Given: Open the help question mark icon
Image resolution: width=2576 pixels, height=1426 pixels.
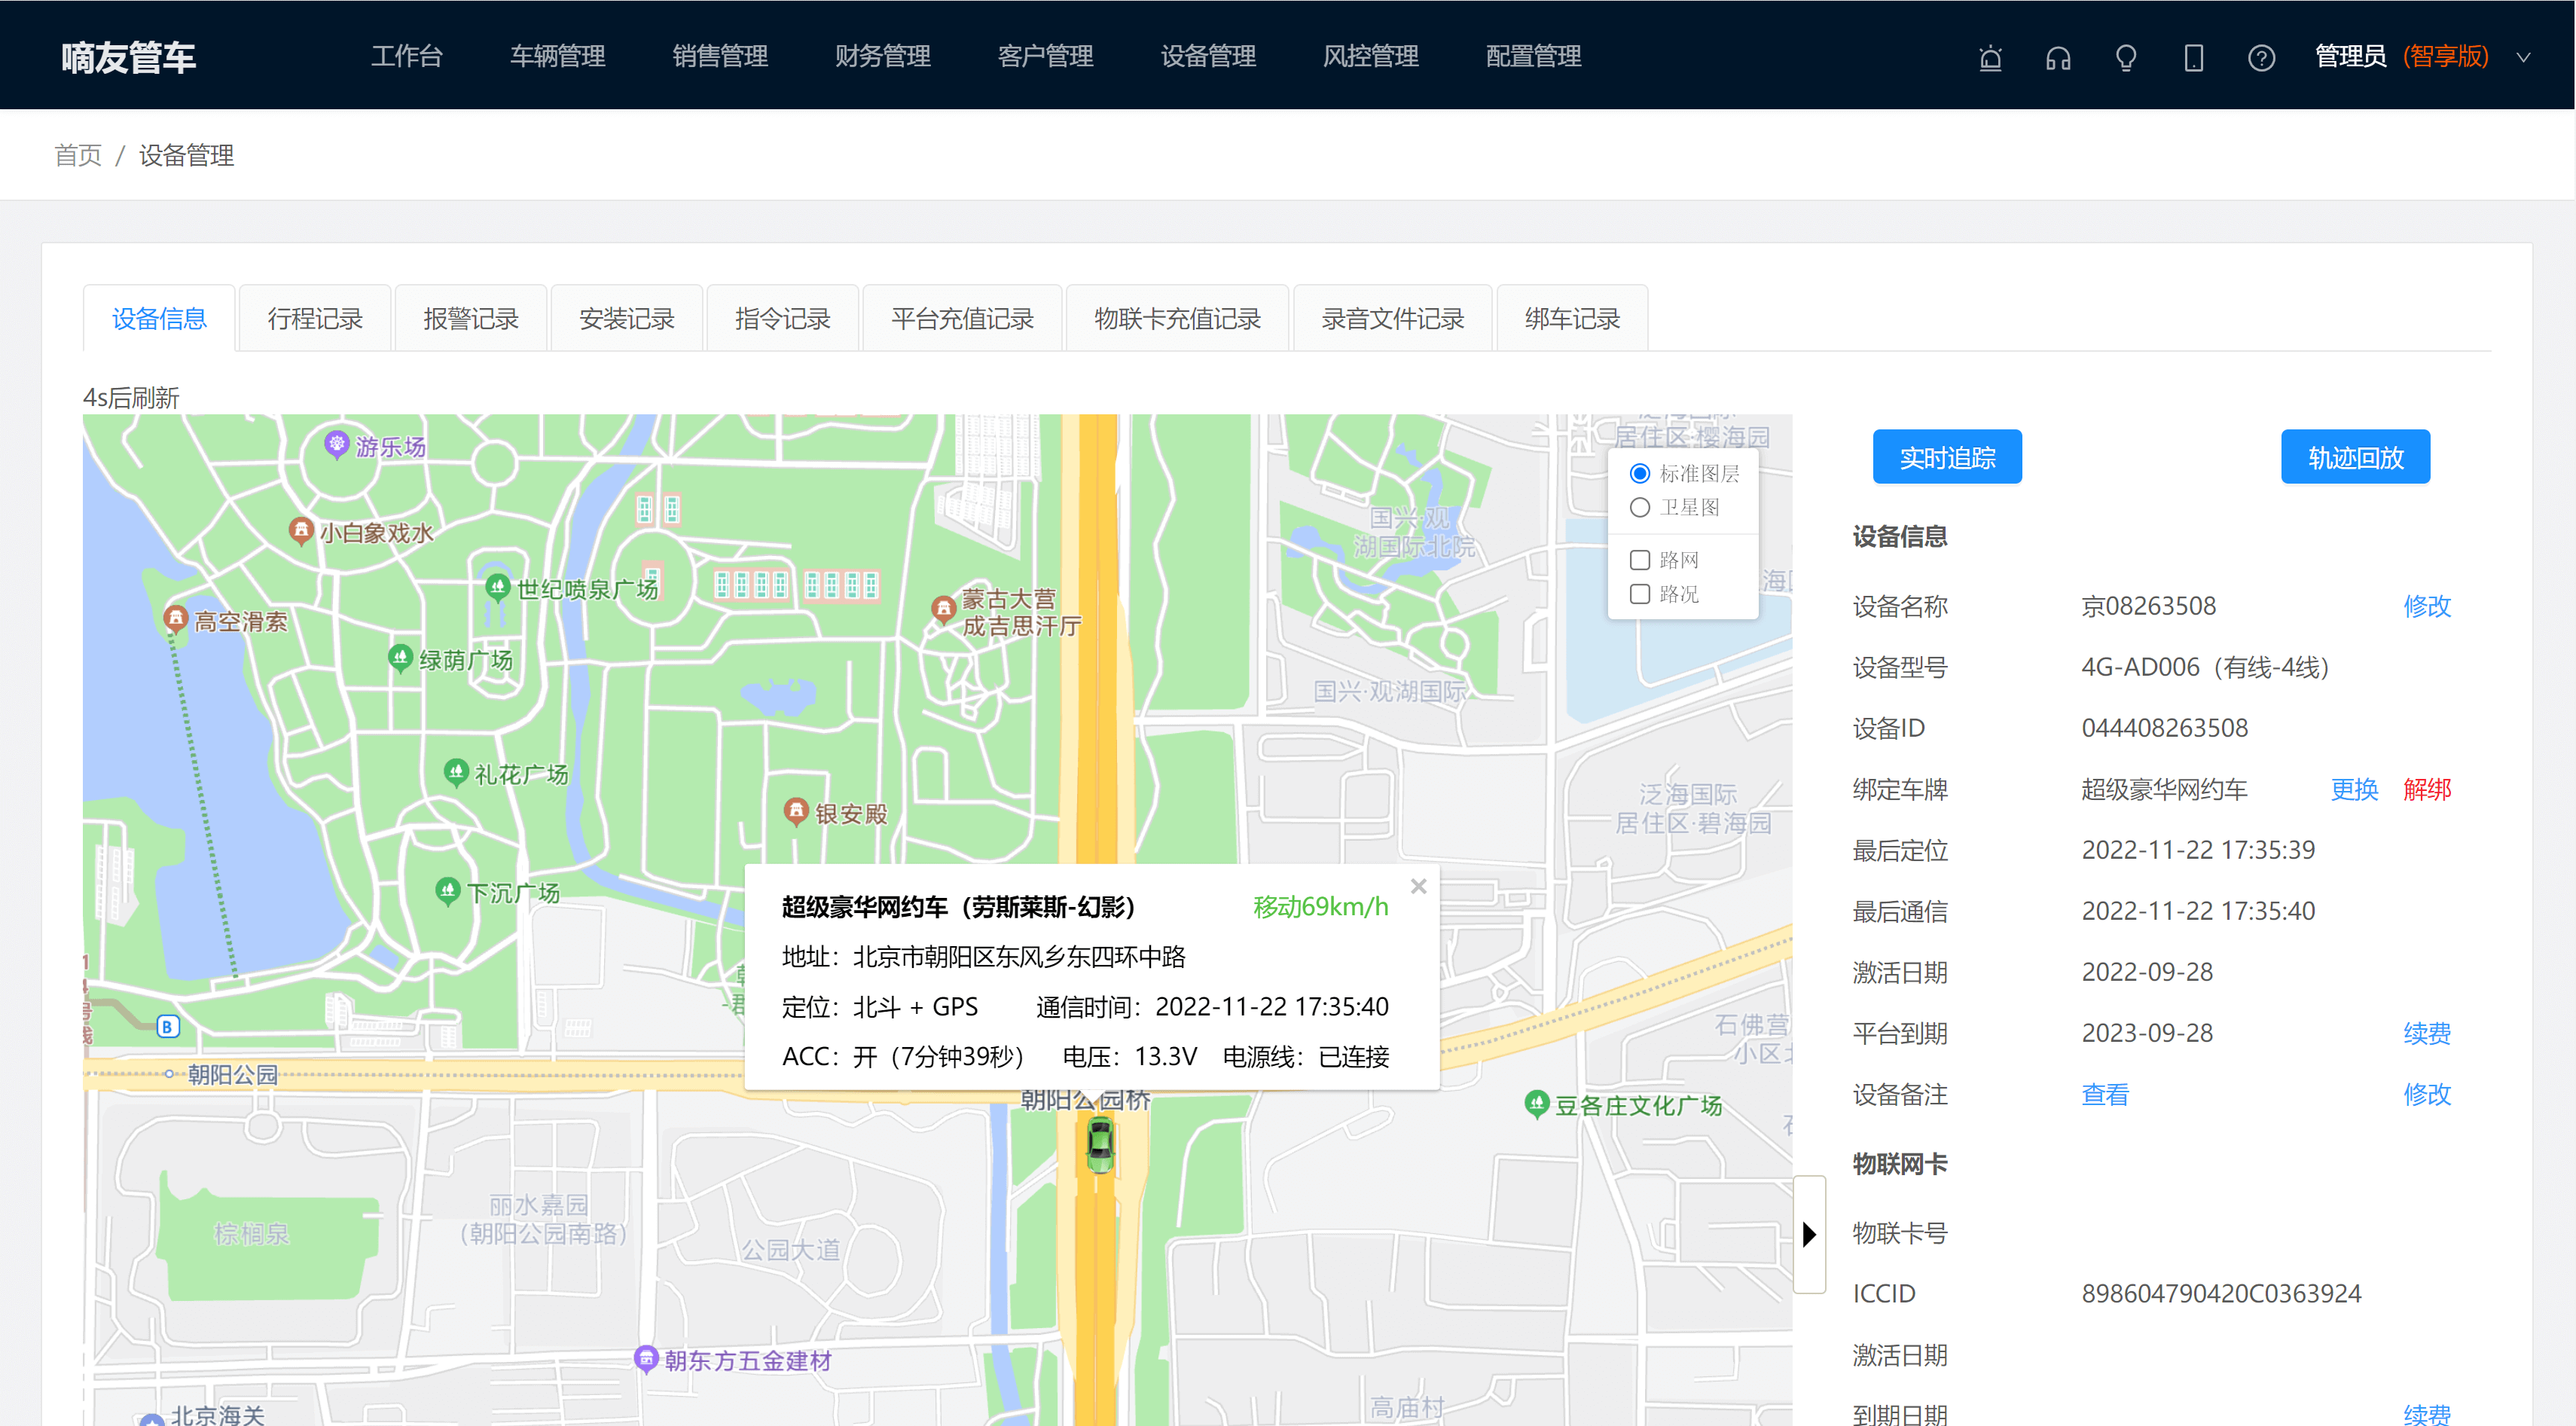Looking at the screenshot, I should (2261, 58).
